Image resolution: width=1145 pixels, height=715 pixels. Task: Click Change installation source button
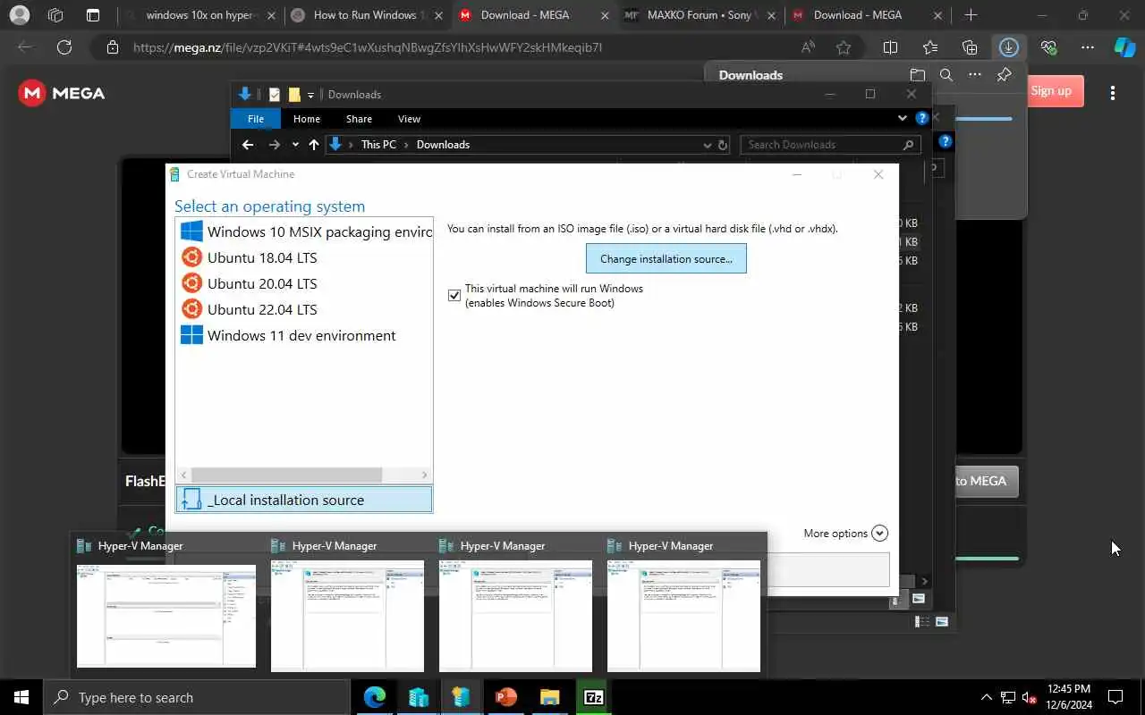tap(666, 259)
